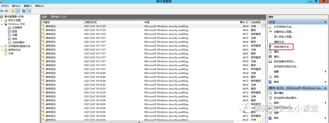Select the 16:16:48 登录 event row
Image resolution: width=329 pixels, height=123 pixels.
[151, 77]
